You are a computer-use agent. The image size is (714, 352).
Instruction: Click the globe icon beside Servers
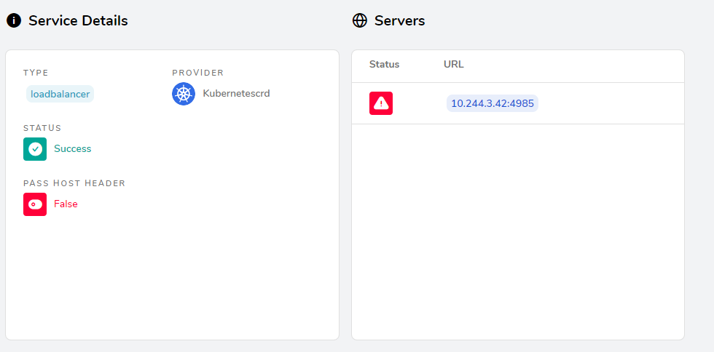click(360, 20)
